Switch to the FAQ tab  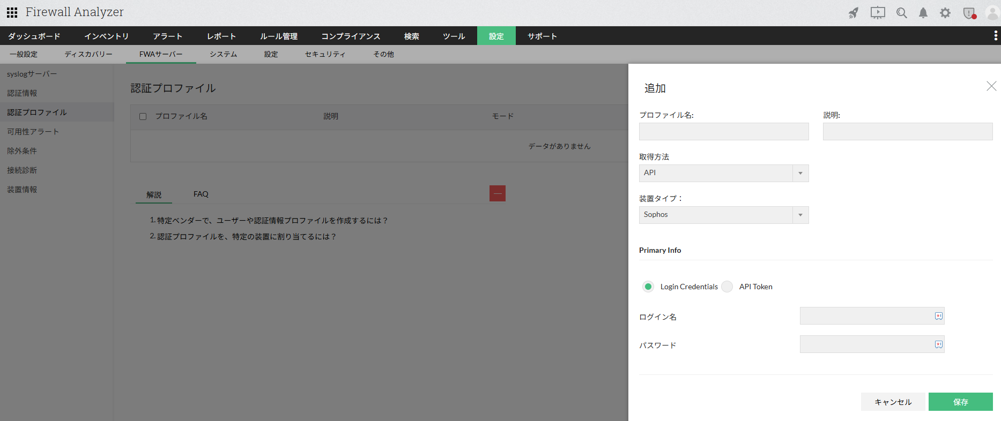tap(201, 194)
